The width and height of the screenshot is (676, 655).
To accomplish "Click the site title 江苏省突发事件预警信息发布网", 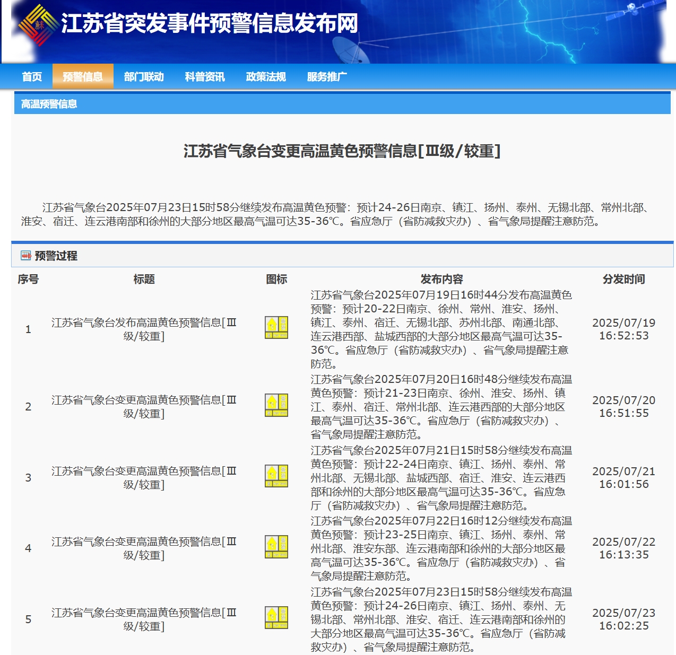I will coord(210,23).
